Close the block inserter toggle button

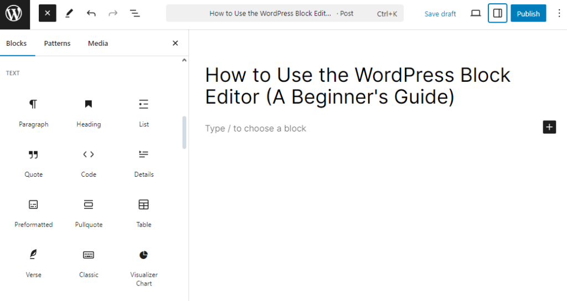click(x=48, y=13)
